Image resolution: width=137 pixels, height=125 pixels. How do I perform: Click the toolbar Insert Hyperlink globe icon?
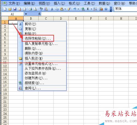coord(83,9)
